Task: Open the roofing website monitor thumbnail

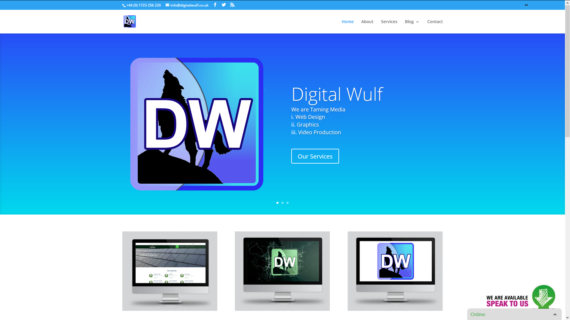Action: tap(170, 271)
